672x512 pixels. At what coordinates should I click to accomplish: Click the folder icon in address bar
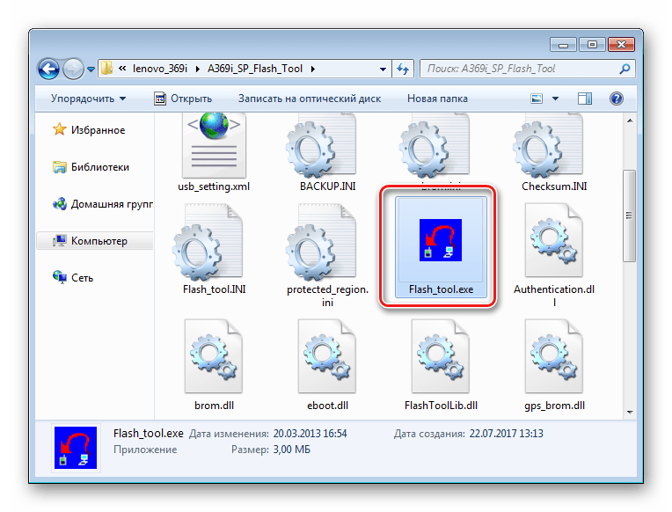point(106,69)
